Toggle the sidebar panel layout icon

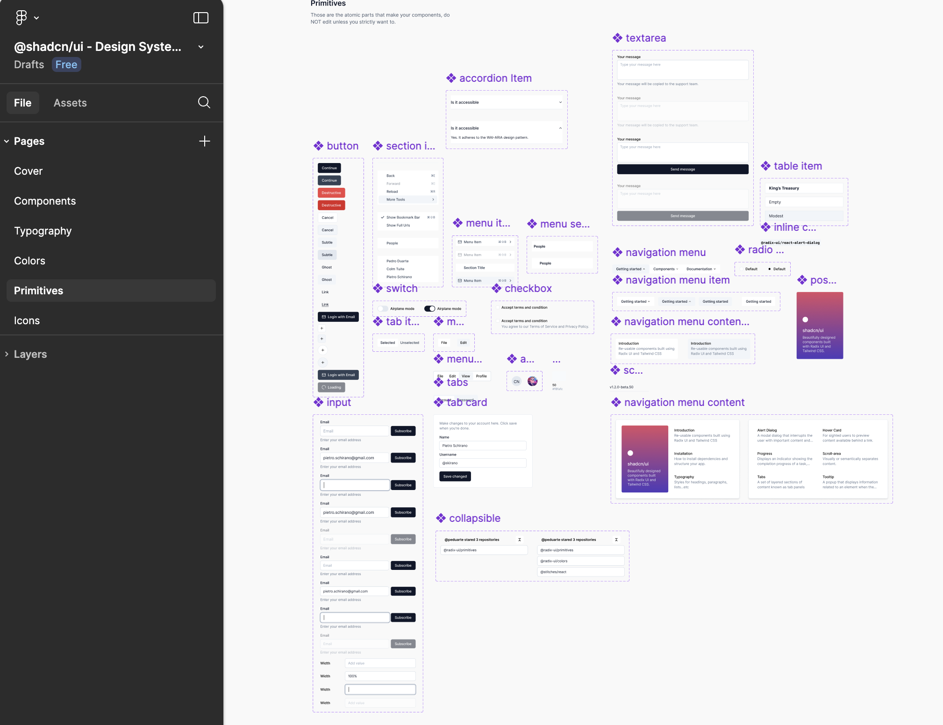click(x=201, y=18)
